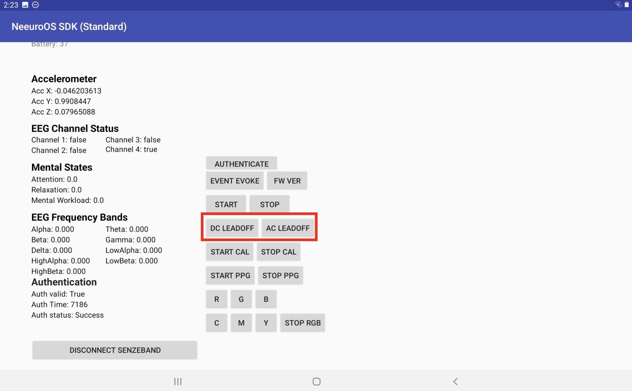632x391 pixels.
Task: Tap the FW VER button
Action: (x=287, y=181)
